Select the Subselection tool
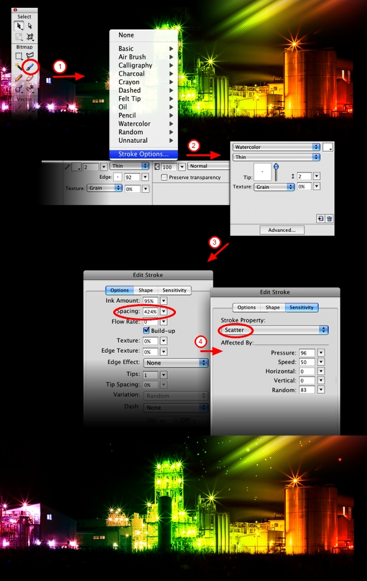The width and height of the screenshot is (367, 581). pyautogui.click(x=30, y=26)
